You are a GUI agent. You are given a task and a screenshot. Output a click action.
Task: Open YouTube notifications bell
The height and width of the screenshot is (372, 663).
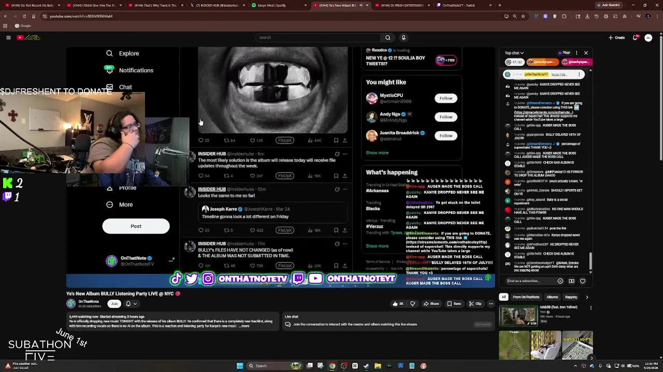coord(636,37)
